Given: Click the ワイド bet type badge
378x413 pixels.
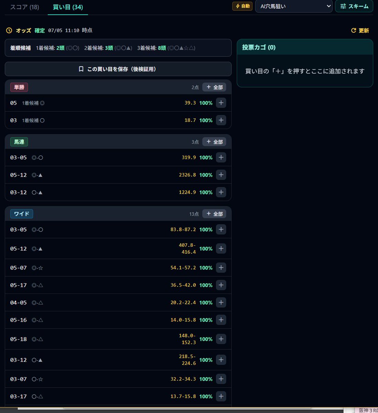Looking at the screenshot, I should point(21,214).
